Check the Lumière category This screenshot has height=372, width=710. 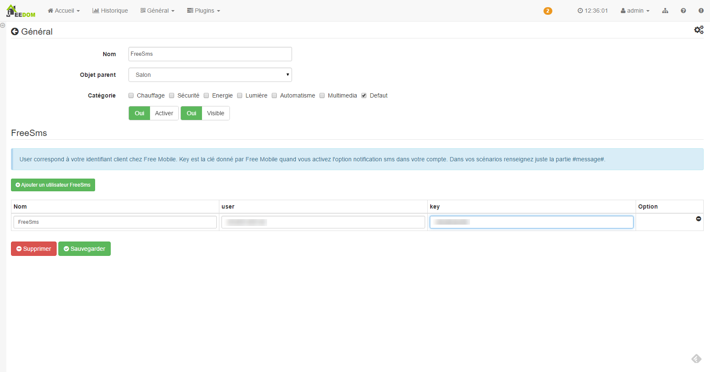point(240,95)
